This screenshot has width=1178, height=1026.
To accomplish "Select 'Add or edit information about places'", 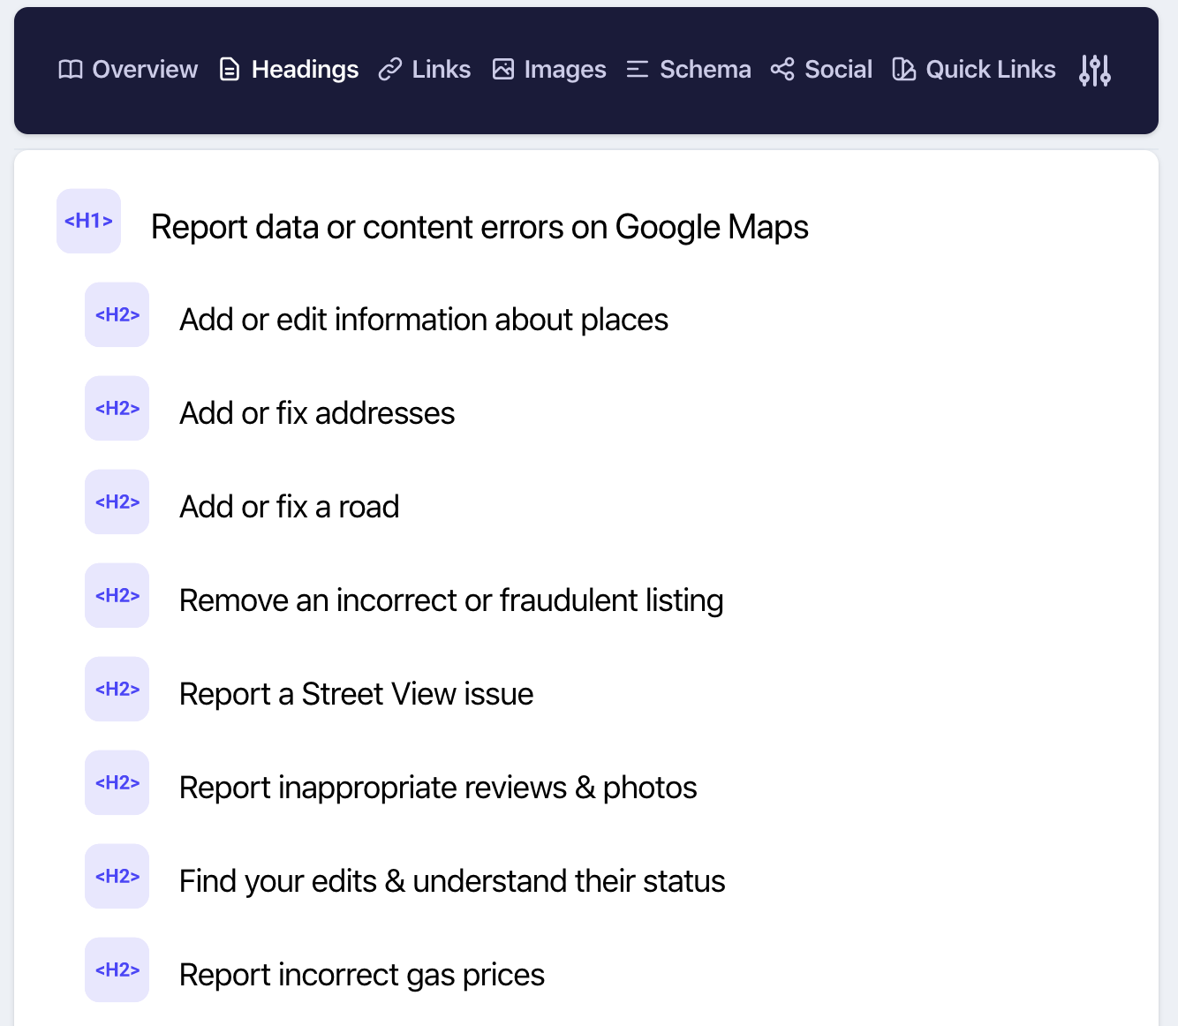I will (x=424, y=320).
